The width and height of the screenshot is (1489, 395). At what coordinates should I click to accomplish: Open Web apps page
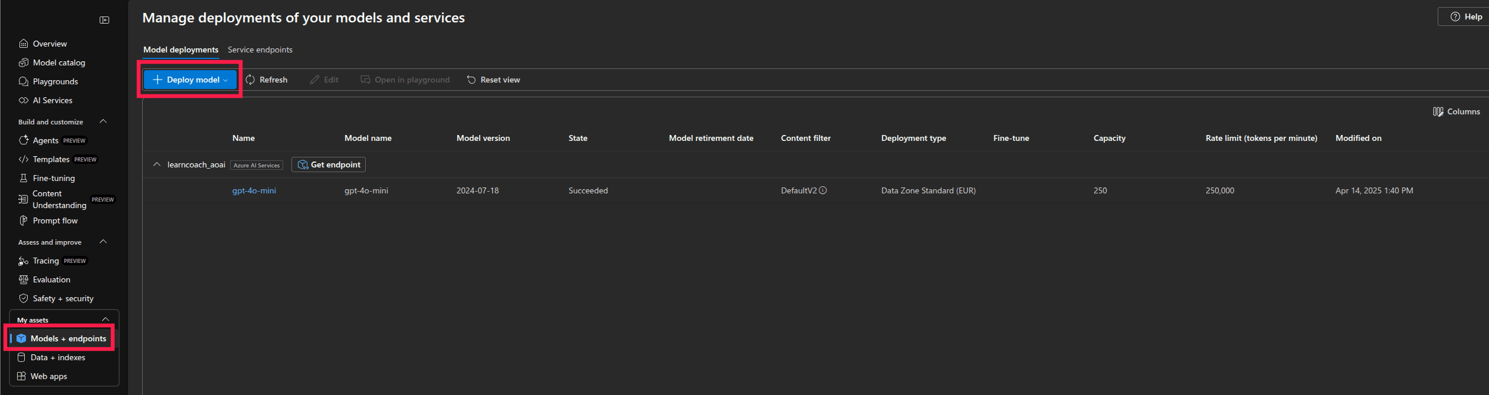(42, 376)
